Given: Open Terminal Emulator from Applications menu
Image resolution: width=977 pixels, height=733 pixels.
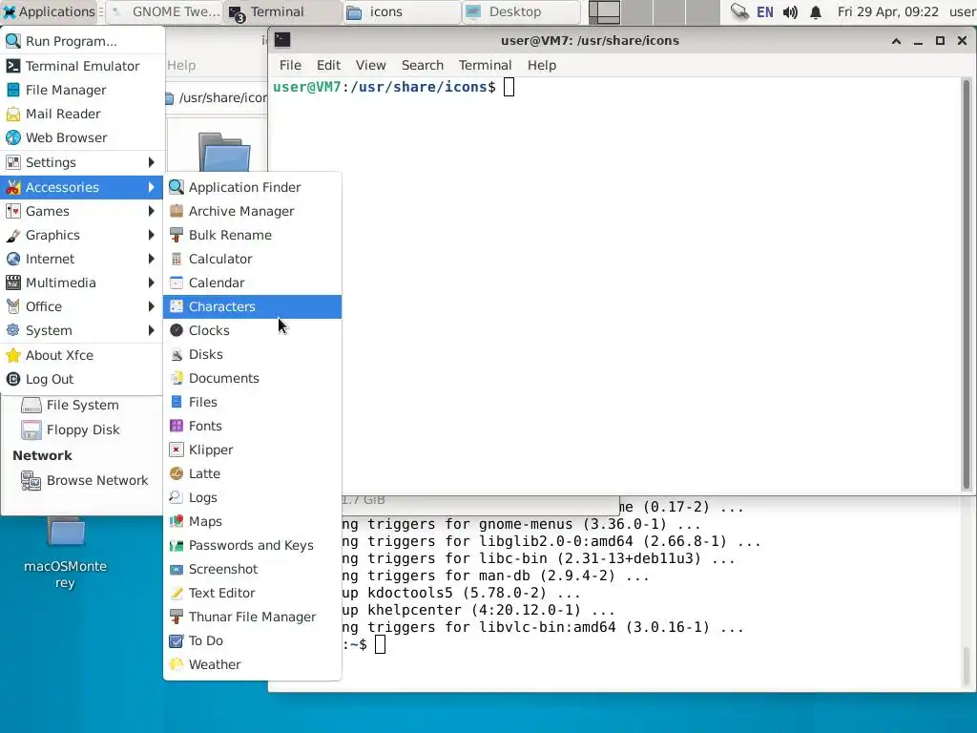Looking at the screenshot, I should [x=82, y=66].
